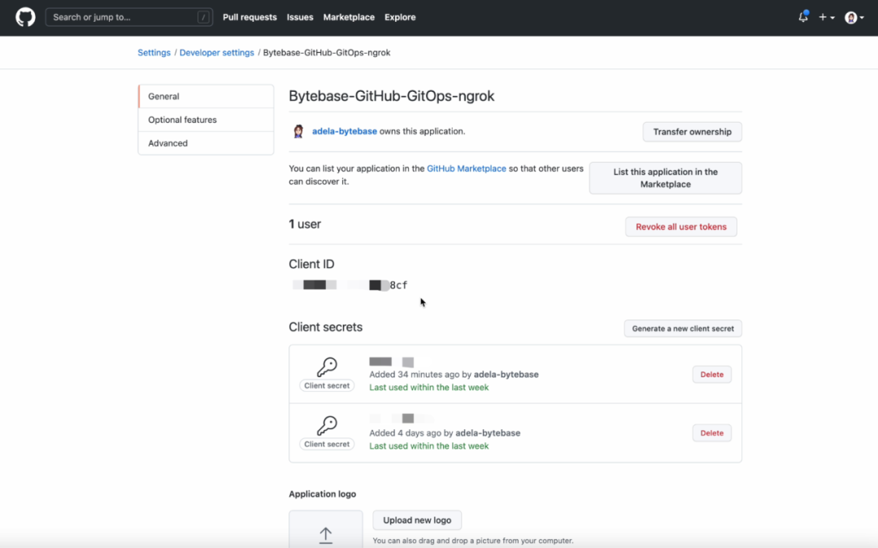This screenshot has width=878, height=548.
Task: Click the Upload new logo button
Action: pyautogui.click(x=417, y=520)
